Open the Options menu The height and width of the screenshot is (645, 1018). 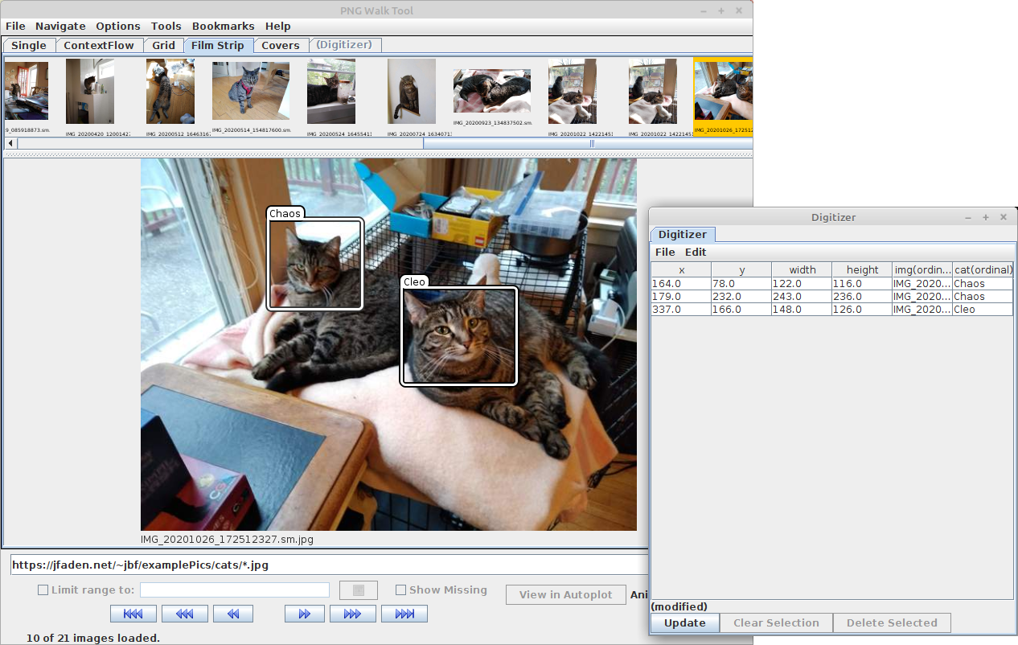(118, 27)
